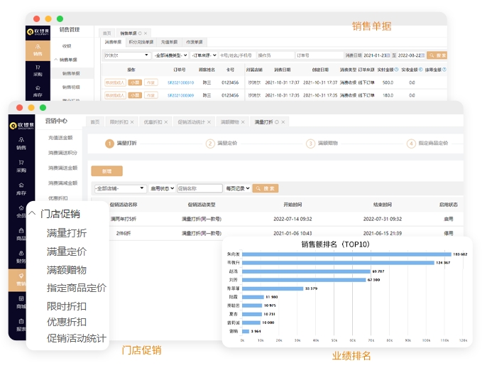Close the 满量打折 tab
The image size is (487, 368).
[x=283, y=122]
